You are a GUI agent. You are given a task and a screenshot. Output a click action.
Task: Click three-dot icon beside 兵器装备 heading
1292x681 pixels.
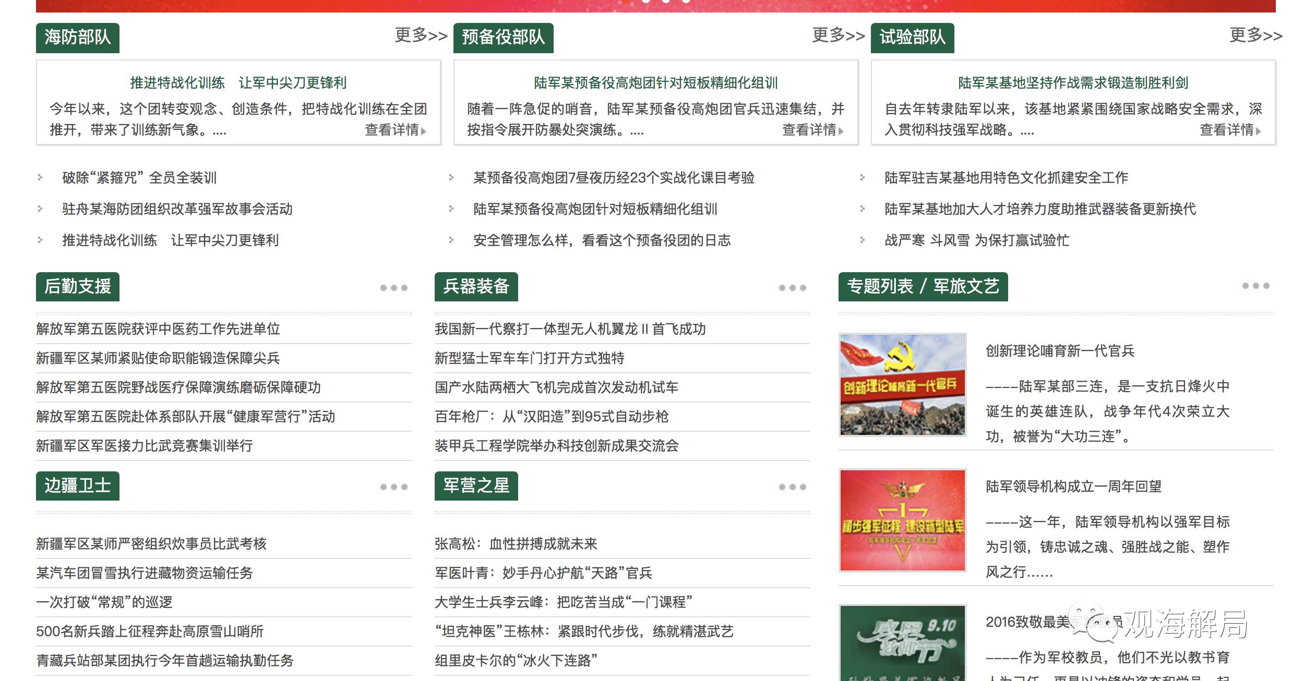(792, 288)
